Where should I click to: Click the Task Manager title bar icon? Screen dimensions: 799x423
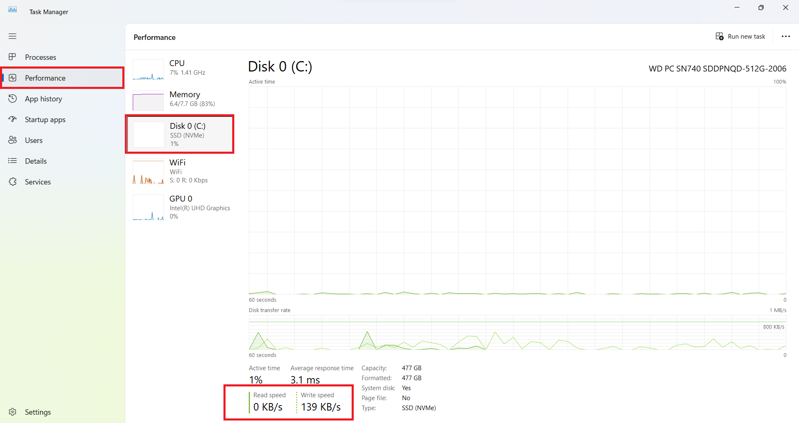[12, 10]
